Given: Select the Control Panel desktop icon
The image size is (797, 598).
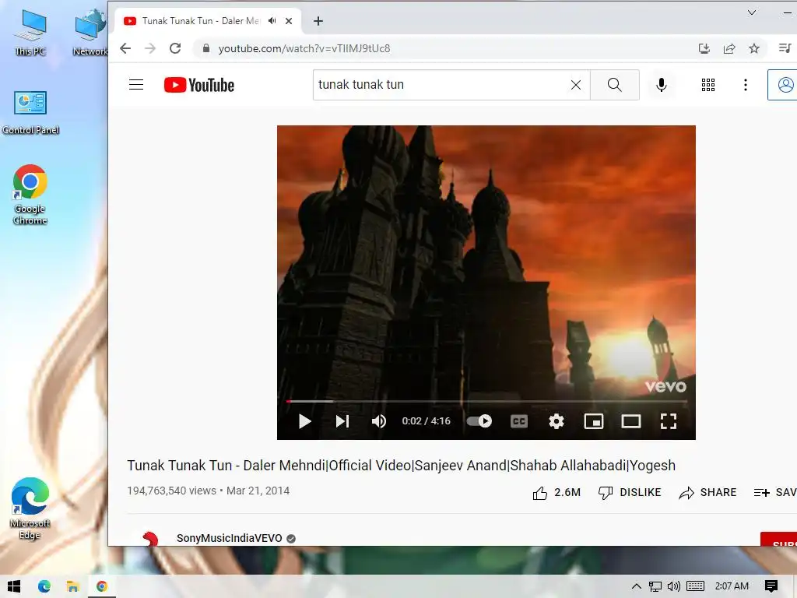Looking at the screenshot, I should tap(30, 113).
